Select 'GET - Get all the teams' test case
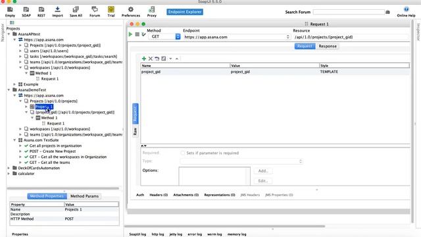The width and height of the screenshot is (421, 237). point(49,163)
